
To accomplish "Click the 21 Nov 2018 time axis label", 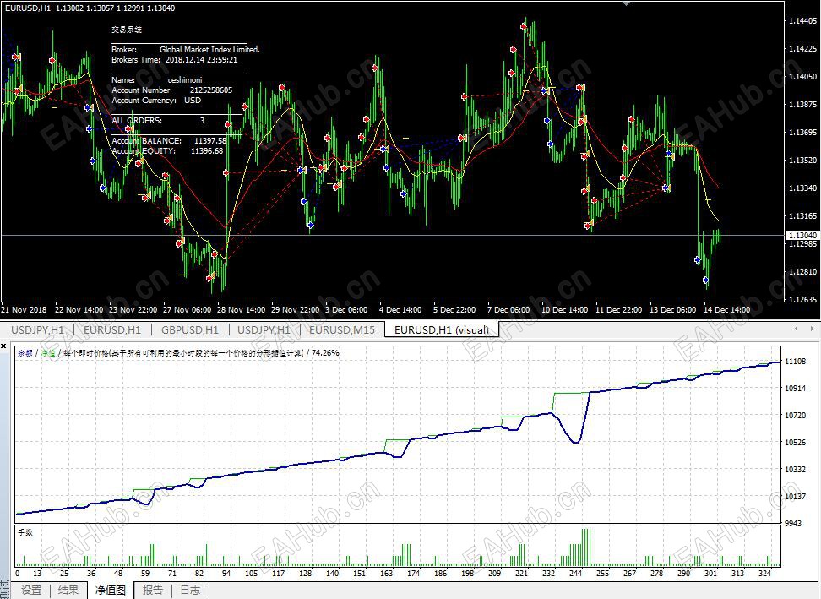I will pyautogui.click(x=24, y=309).
